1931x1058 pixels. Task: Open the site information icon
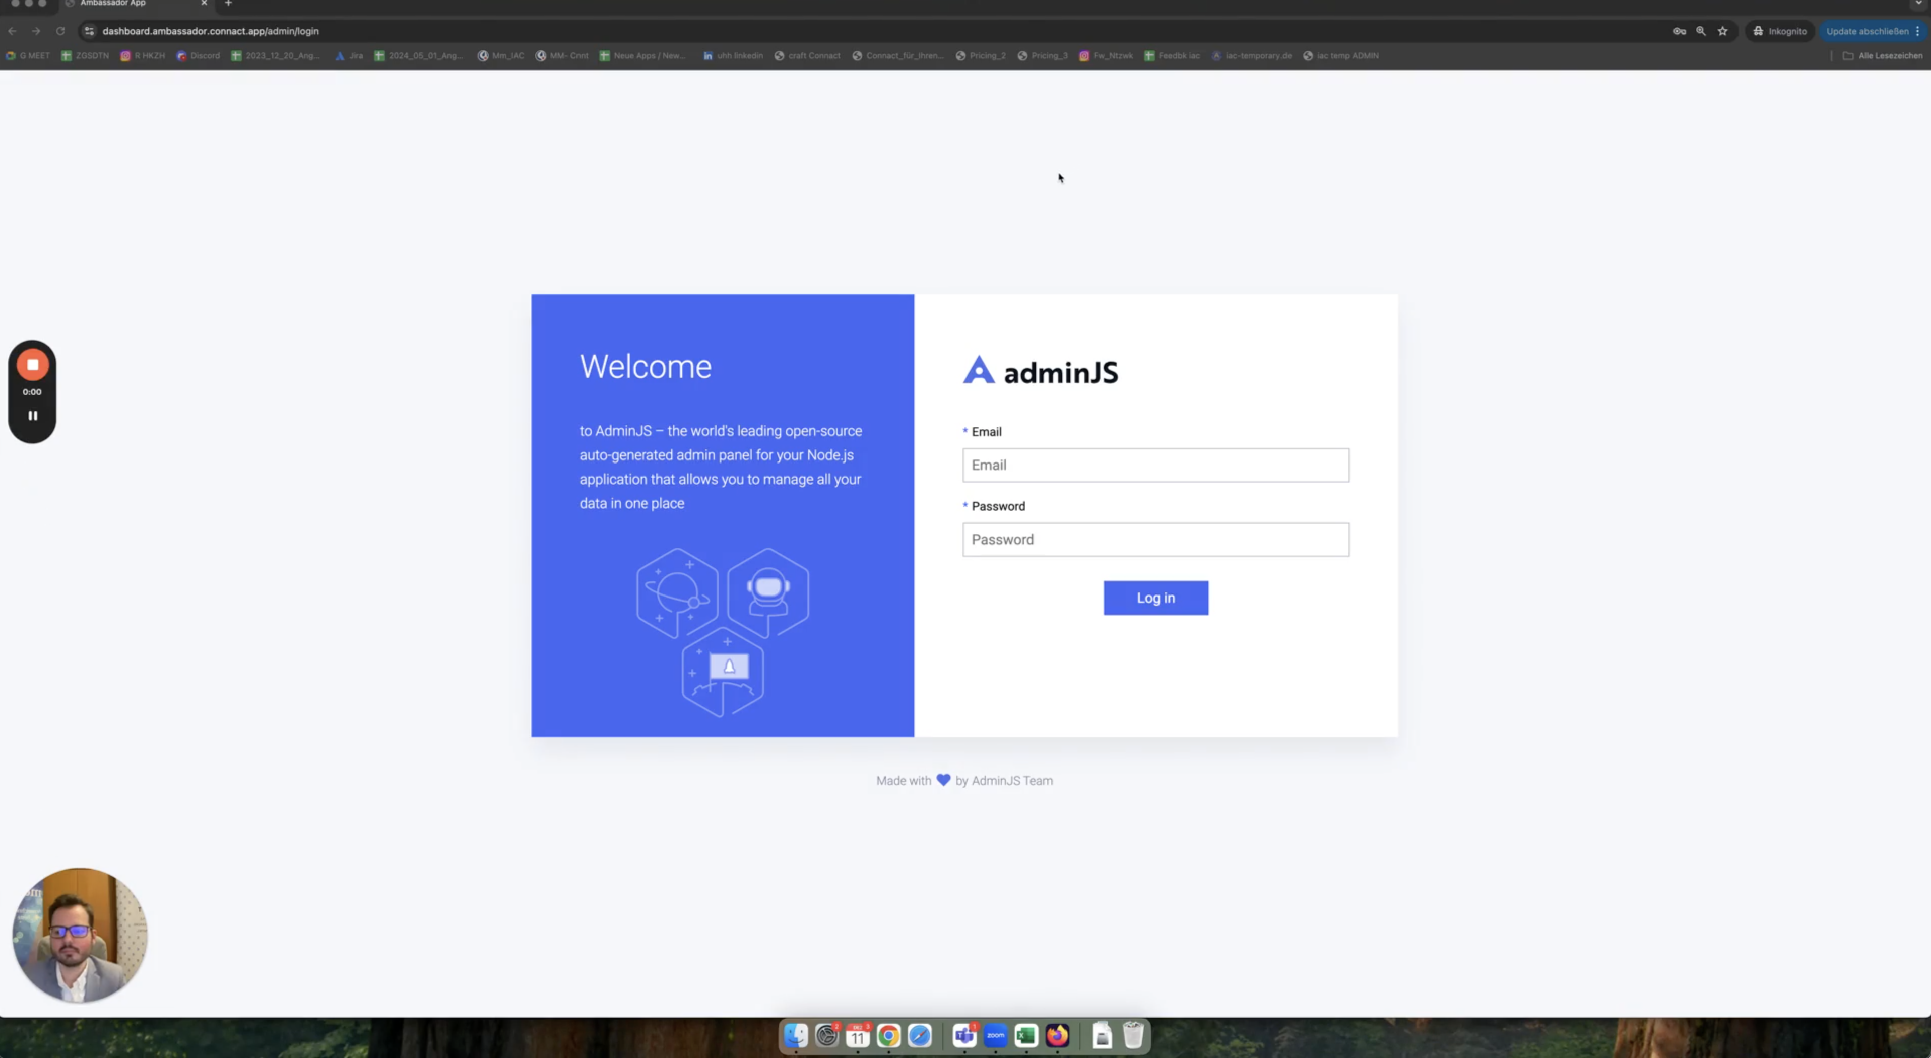coord(89,31)
